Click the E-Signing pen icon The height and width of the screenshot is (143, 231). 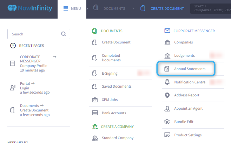coord(94,73)
